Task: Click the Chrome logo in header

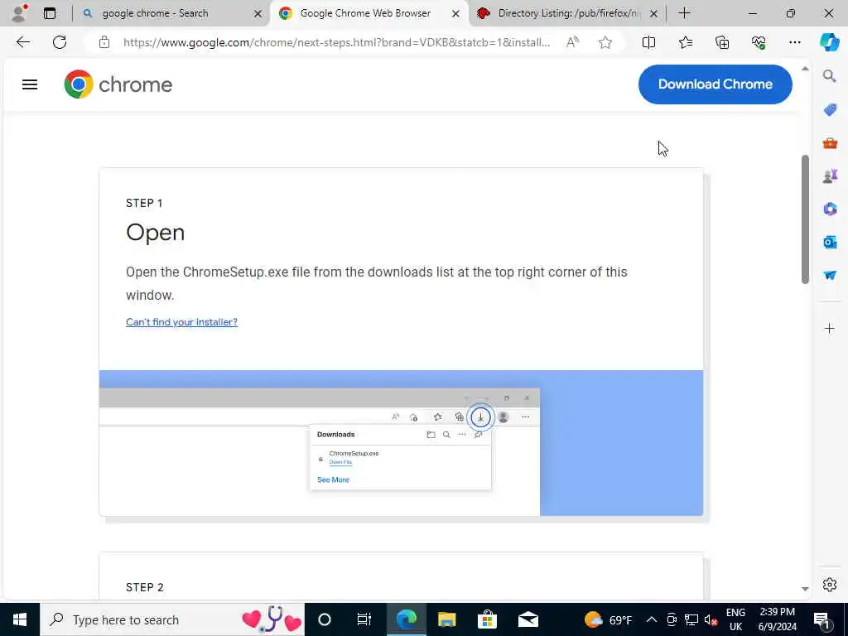Action: coord(118,84)
